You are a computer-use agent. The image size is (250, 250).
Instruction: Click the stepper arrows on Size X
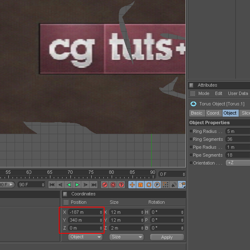tap(142, 212)
